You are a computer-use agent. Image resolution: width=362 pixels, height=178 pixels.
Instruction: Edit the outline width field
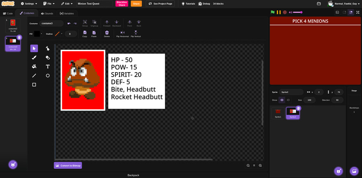pyautogui.click(x=71, y=34)
